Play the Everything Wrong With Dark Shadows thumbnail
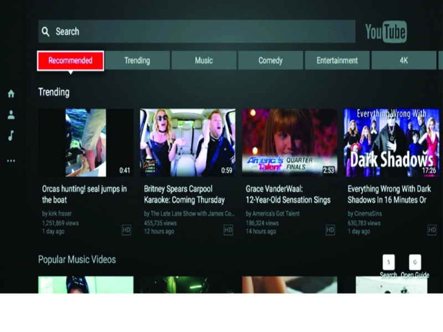Viewport: 443px width, 332px height. (x=392, y=143)
